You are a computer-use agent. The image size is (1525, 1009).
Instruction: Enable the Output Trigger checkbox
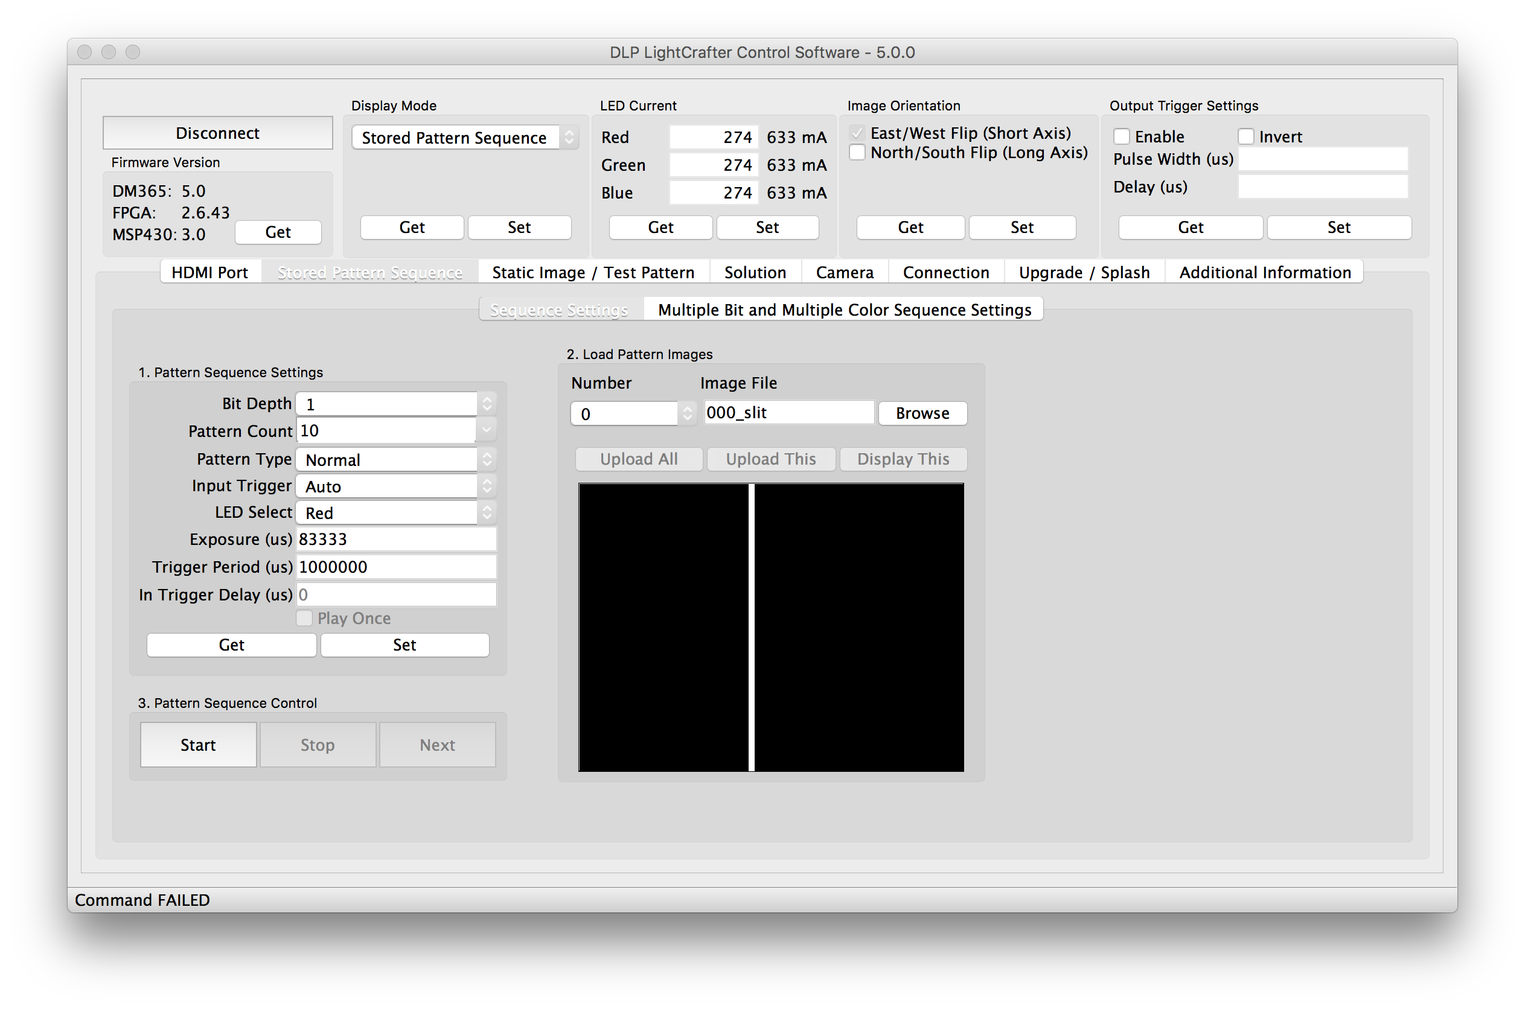click(1121, 136)
